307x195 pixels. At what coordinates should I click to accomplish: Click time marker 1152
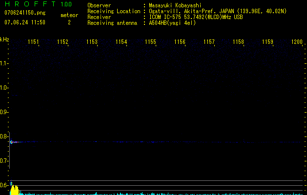pos(62,42)
